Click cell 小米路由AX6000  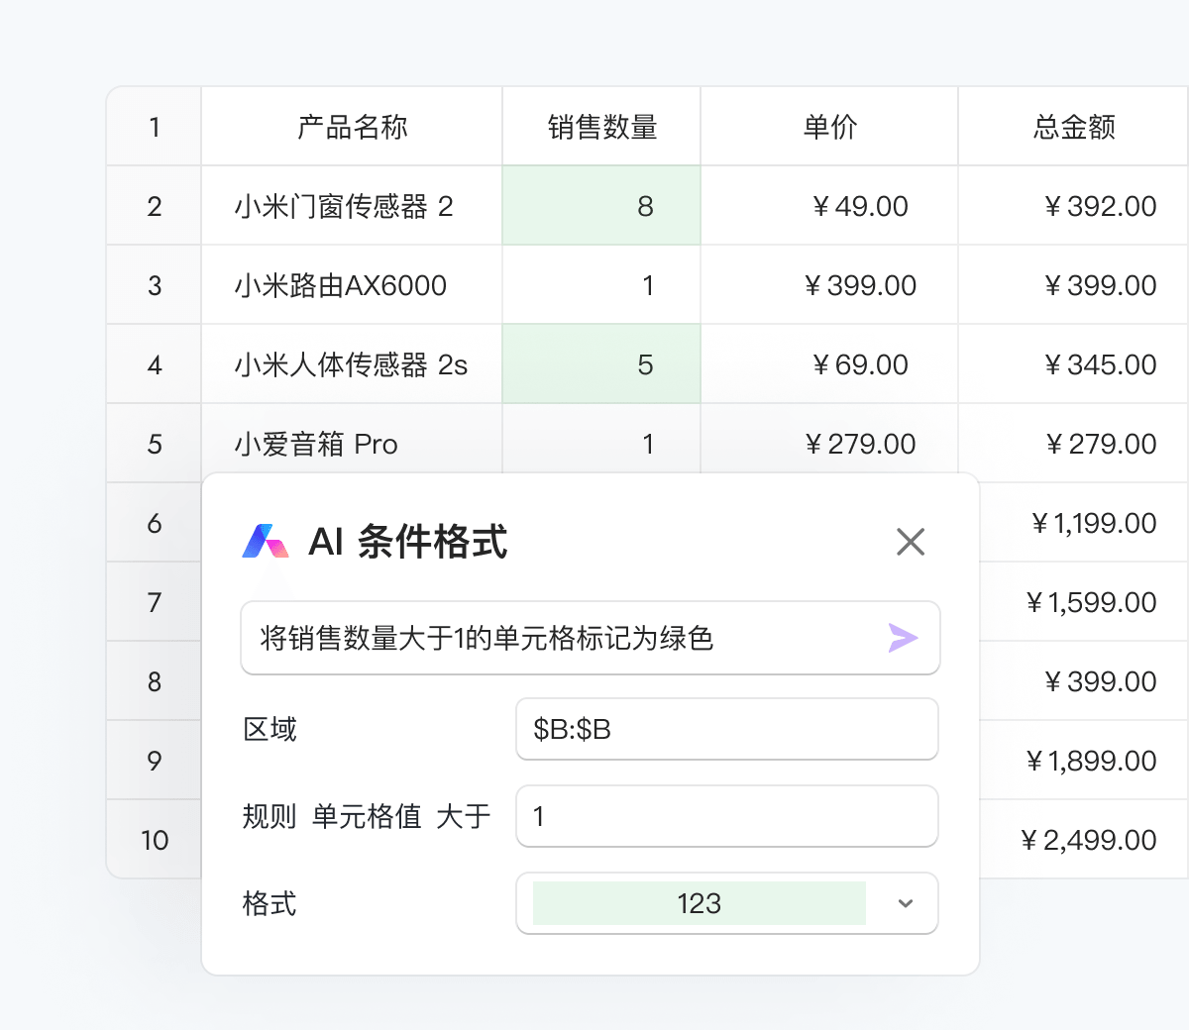click(352, 285)
